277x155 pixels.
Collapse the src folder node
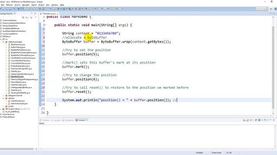pos(1,39)
